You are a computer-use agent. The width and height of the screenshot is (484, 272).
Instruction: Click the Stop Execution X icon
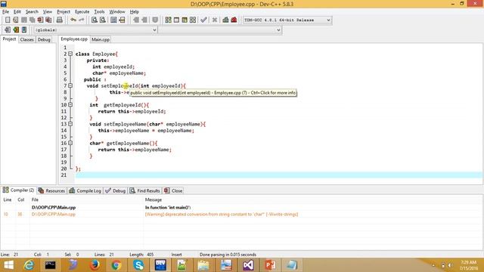(215, 20)
